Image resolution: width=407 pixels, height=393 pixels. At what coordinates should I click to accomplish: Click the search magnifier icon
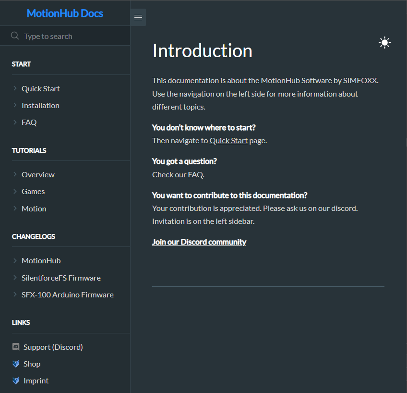(x=15, y=36)
